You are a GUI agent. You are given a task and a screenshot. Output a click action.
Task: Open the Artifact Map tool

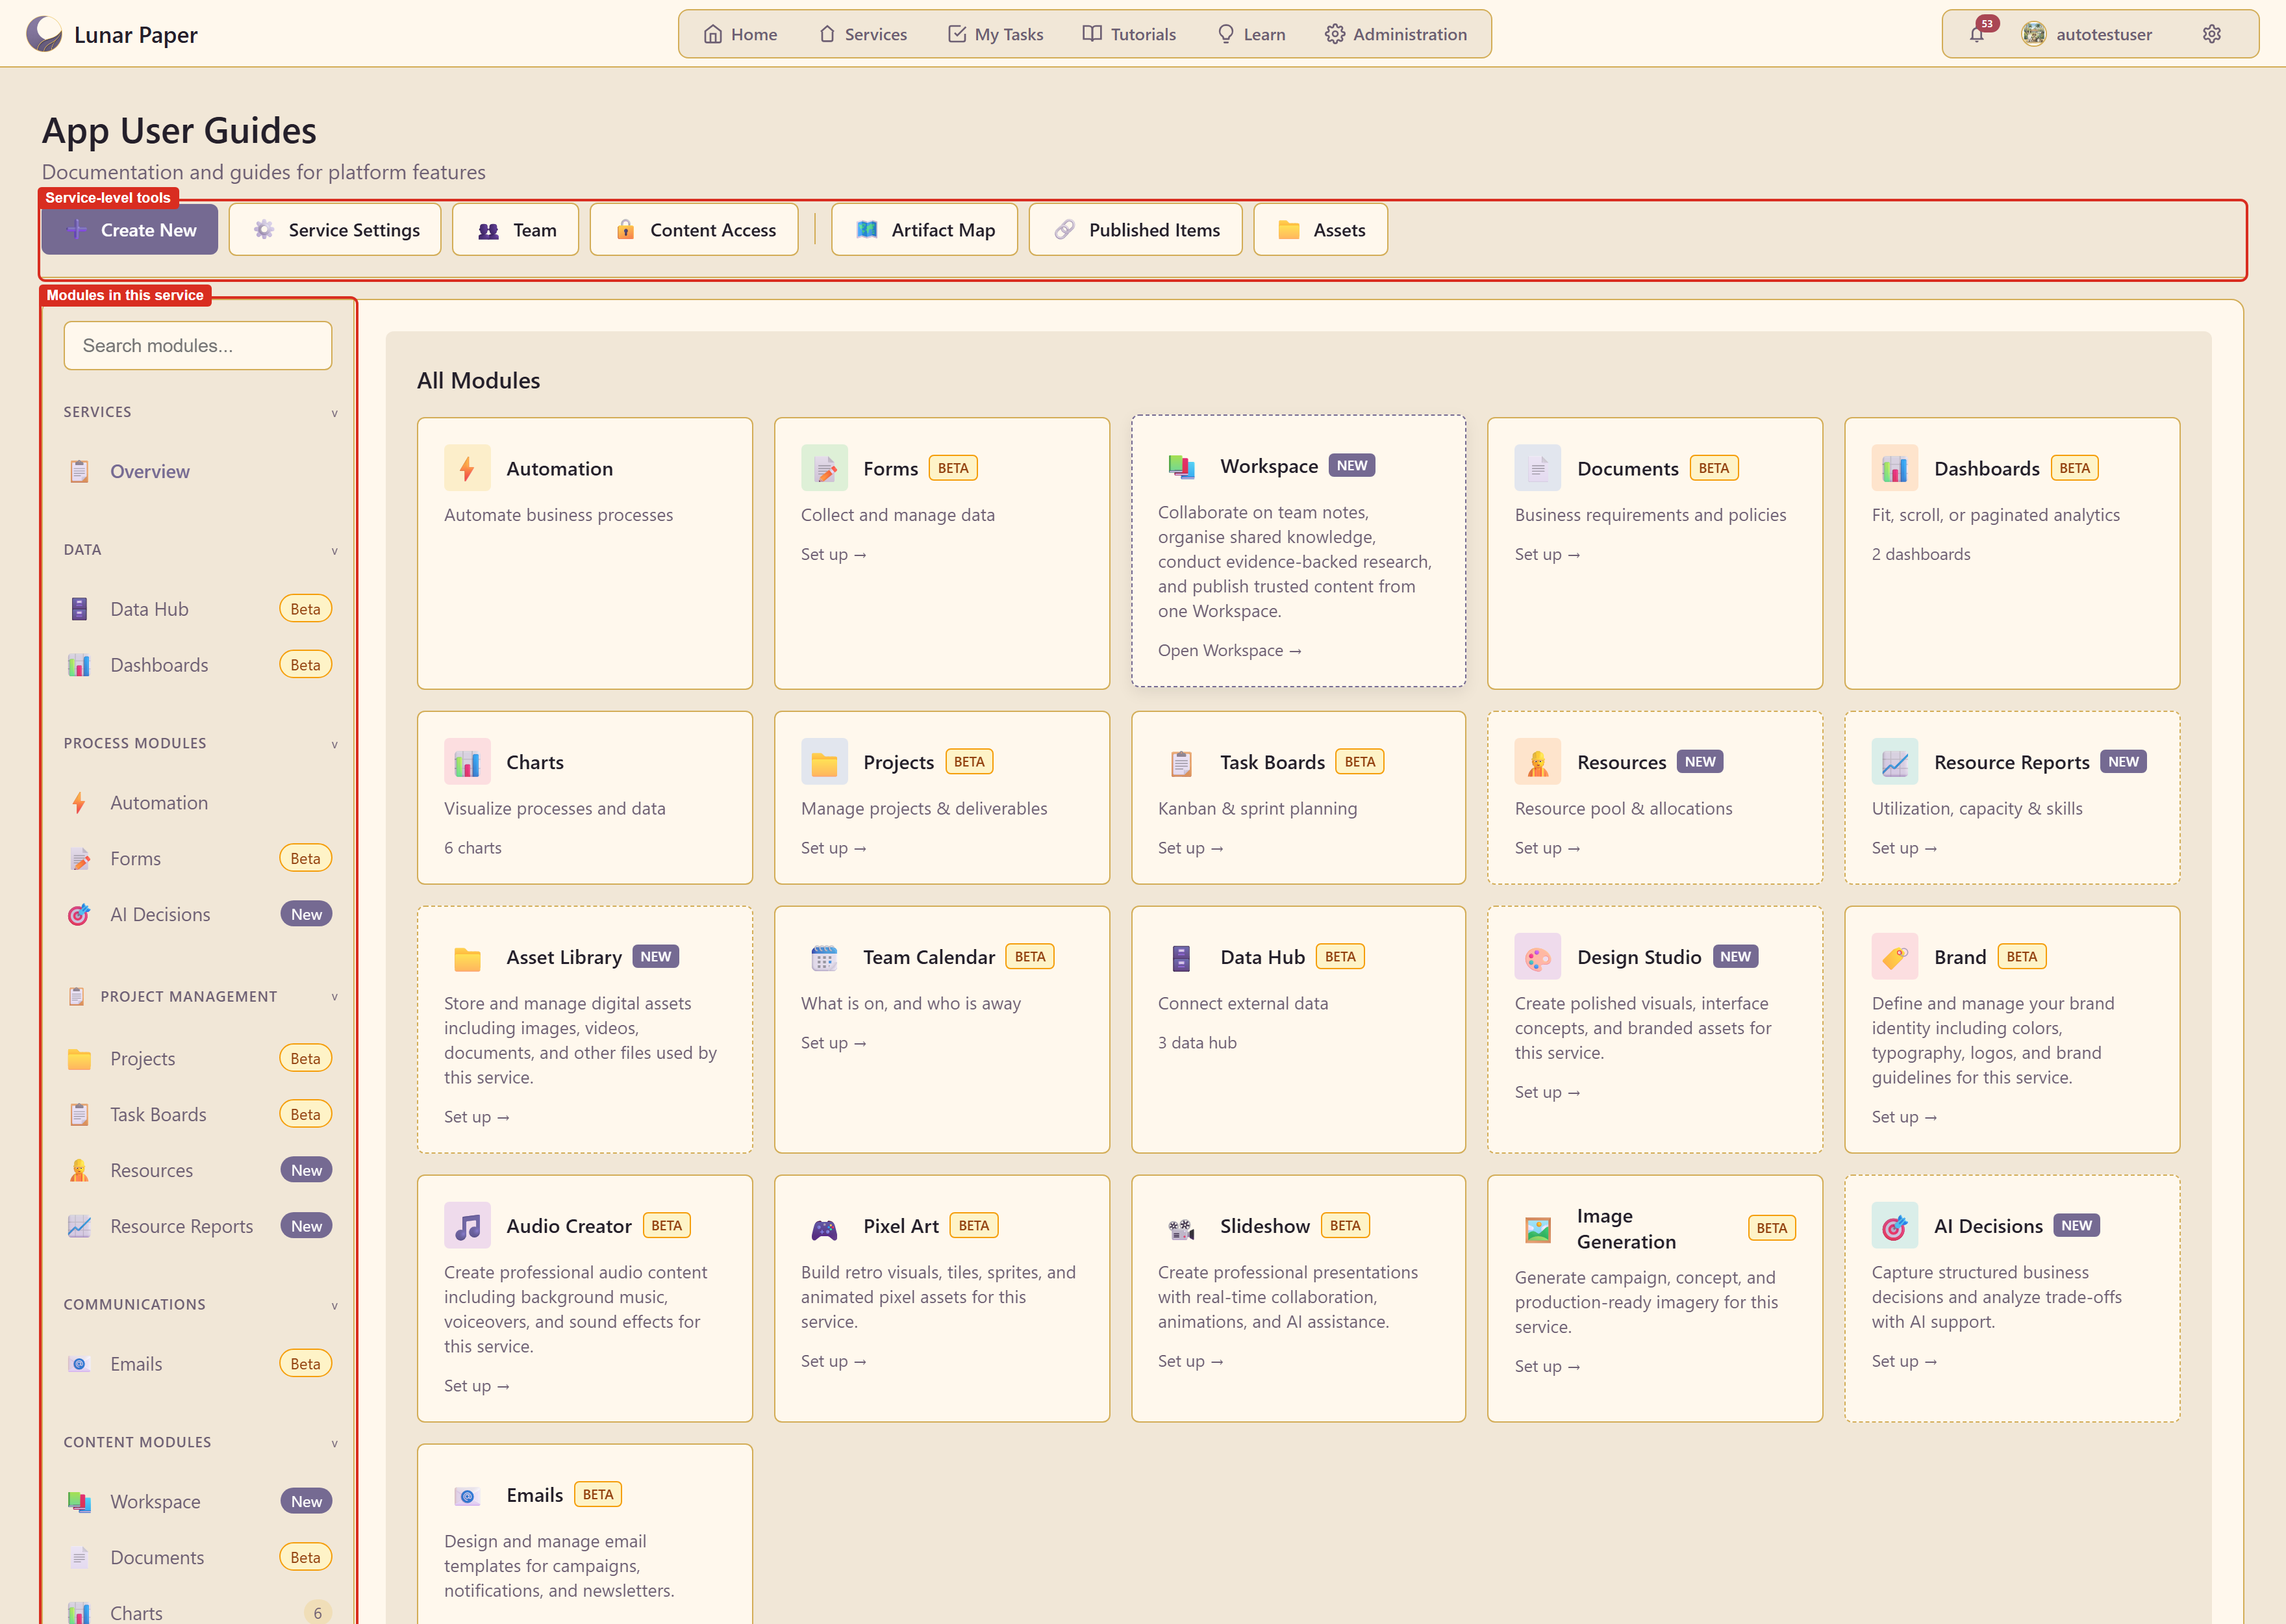(x=925, y=229)
